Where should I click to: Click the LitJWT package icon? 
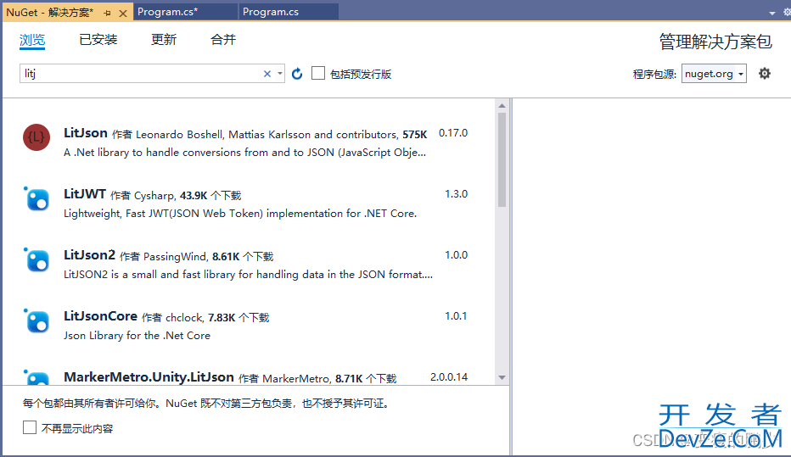pos(36,198)
